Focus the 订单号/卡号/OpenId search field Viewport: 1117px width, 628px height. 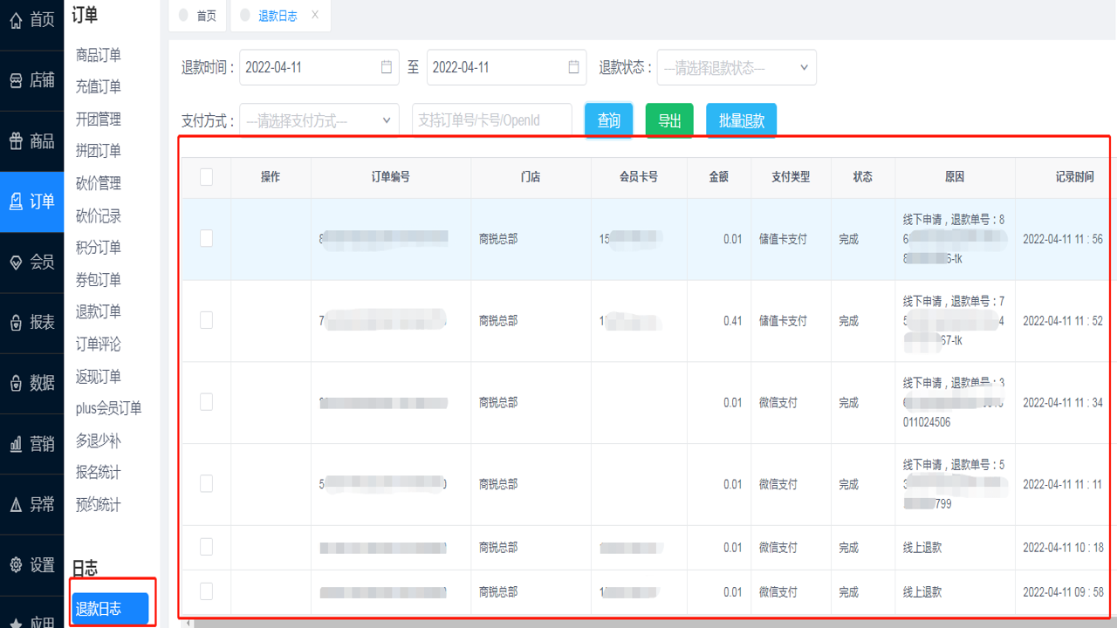pos(492,120)
